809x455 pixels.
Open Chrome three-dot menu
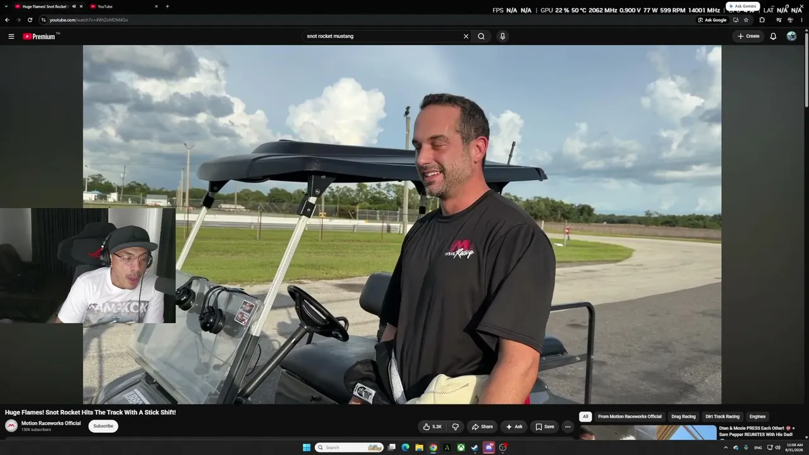point(802,20)
